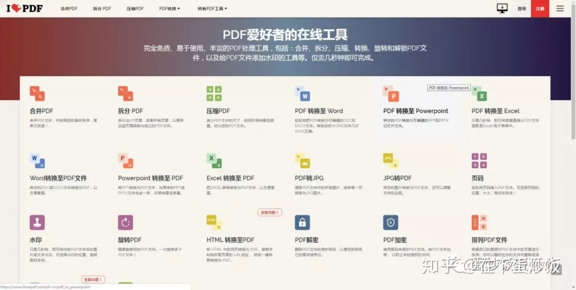Click the desktop app download icon

coord(502,8)
